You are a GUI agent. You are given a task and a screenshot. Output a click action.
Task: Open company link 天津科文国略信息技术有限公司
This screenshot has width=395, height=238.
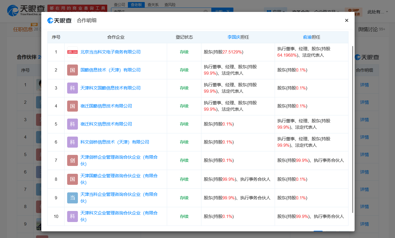[110, 88]
